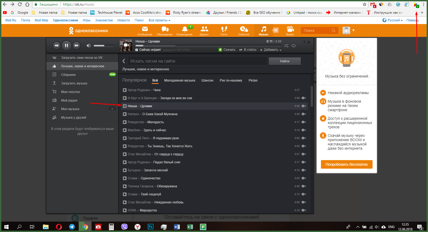
Task: Play И.Круг – Заходи ко мне во сне
Action: [x=125, y=98]
